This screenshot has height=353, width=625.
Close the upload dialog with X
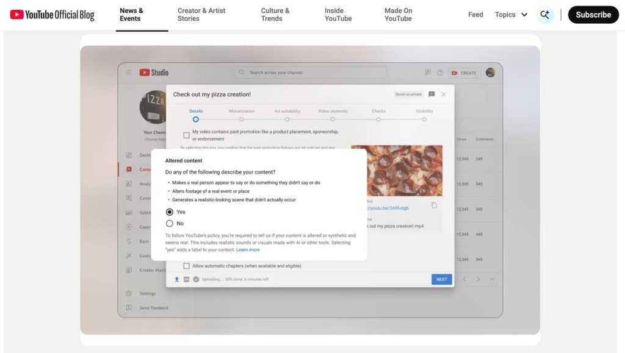point(444,94)
